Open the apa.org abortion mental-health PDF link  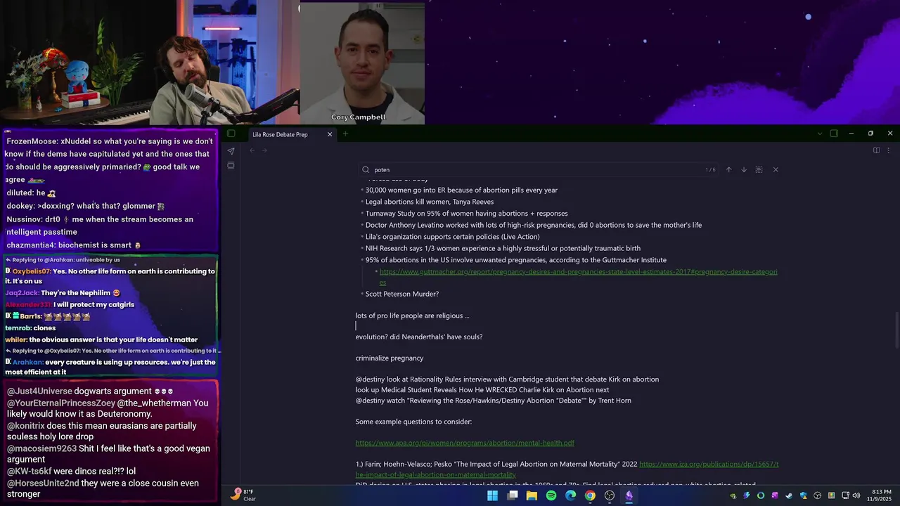click(x=465, y=443)
